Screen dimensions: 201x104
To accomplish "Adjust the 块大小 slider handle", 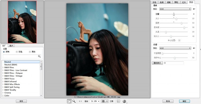I will (x=171, y=36).
